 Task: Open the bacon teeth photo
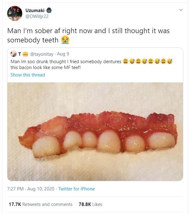[x=95, y=131]
